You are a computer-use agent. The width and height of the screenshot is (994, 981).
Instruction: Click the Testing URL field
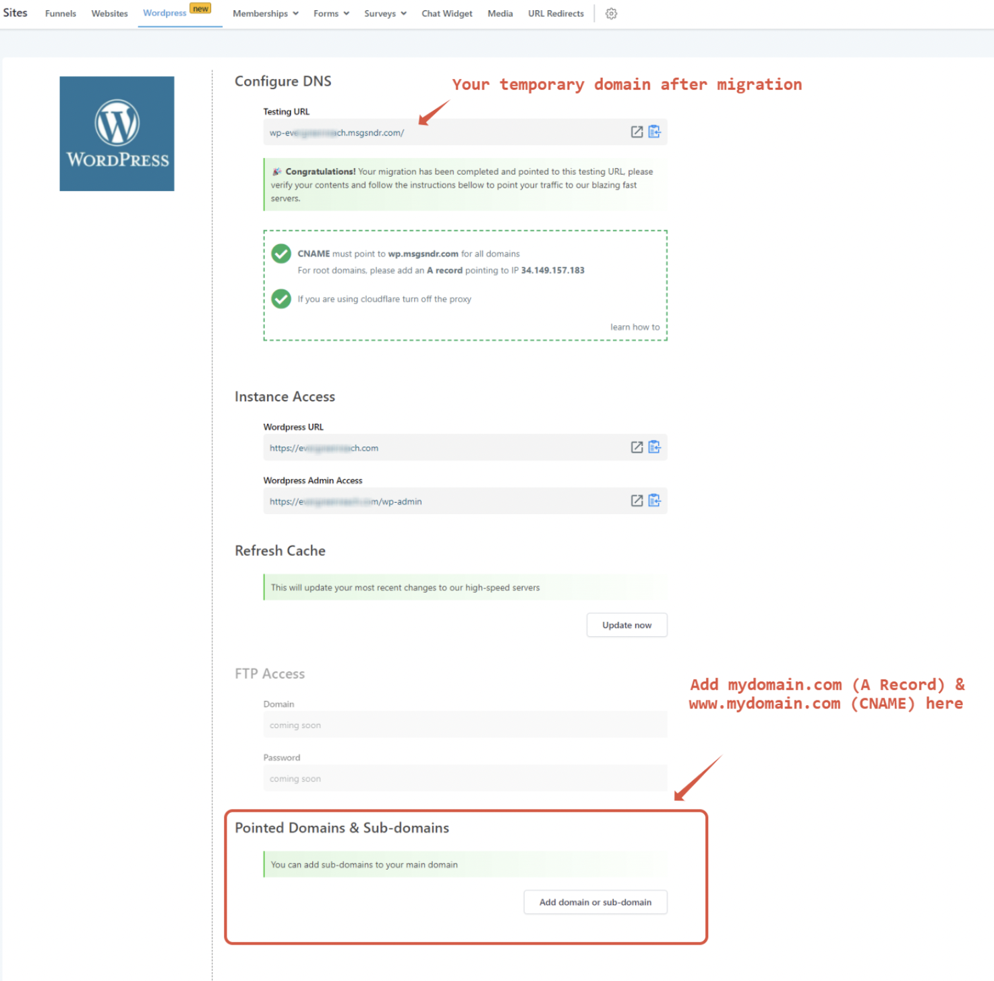point(465,132)
